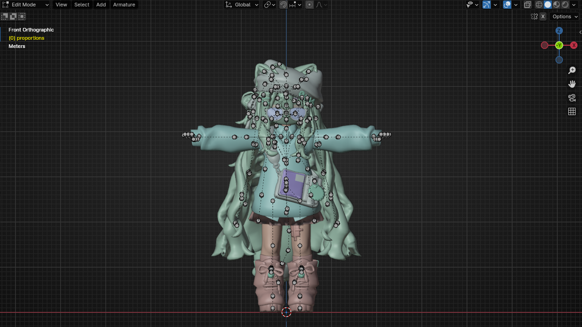Switch to material preview shading
This screenshot has height=327, width=582.
click(x=556, y=5)
